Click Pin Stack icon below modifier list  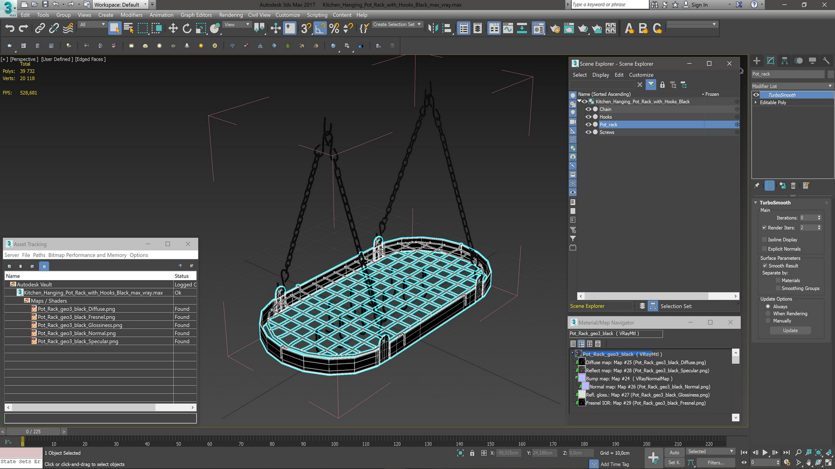[x=757, y=186]
